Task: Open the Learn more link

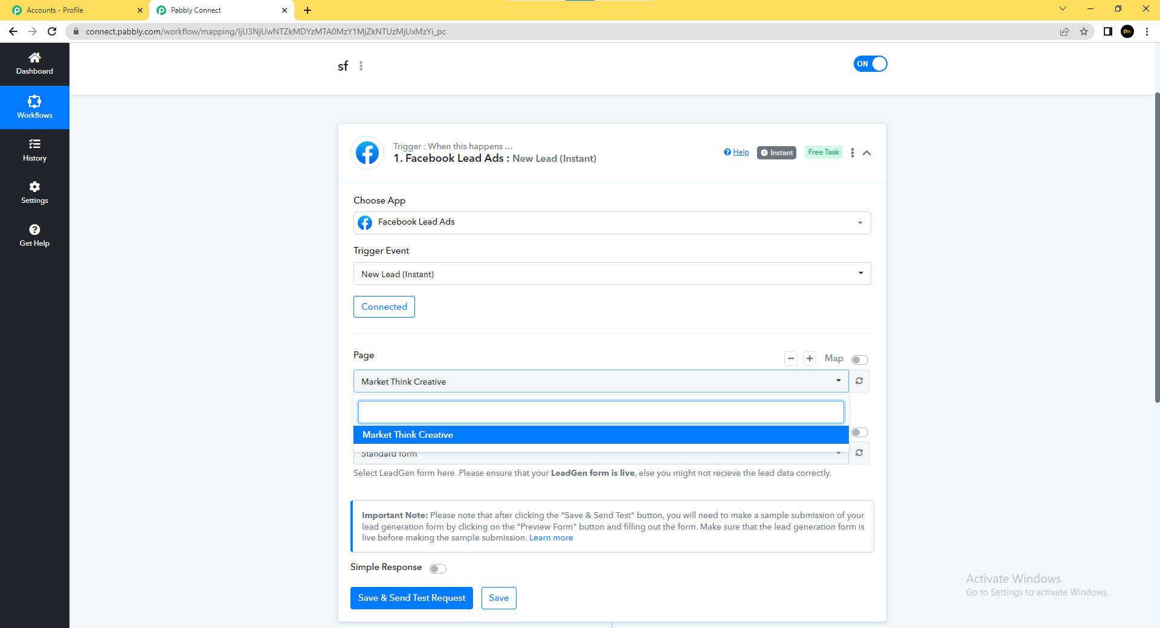Action: click(551, 538)
